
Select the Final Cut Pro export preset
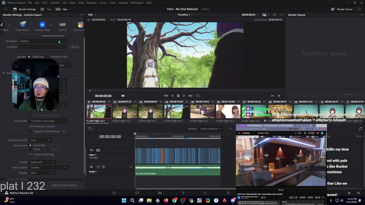80,25
